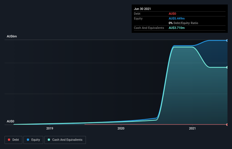
Task: Click the AU$3.710m cash value
Action: coord(177,28)
